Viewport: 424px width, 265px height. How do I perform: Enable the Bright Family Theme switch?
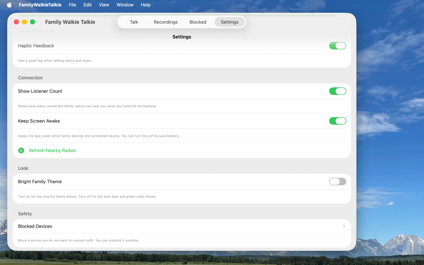337,182
